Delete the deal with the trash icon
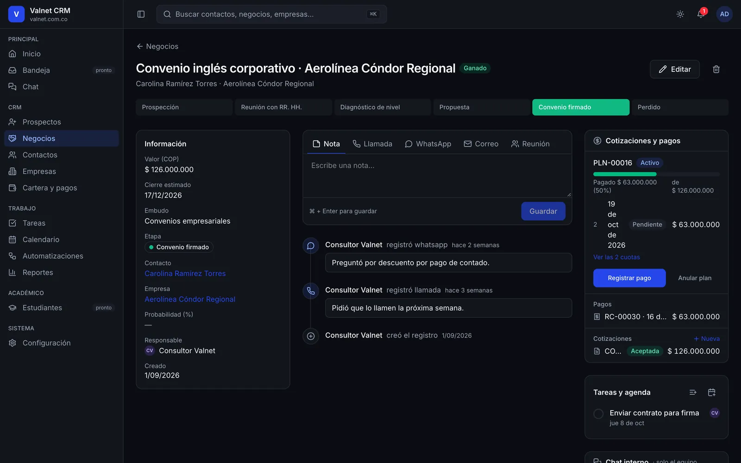This screenshot has height=463, width=741. coord(716,69)
